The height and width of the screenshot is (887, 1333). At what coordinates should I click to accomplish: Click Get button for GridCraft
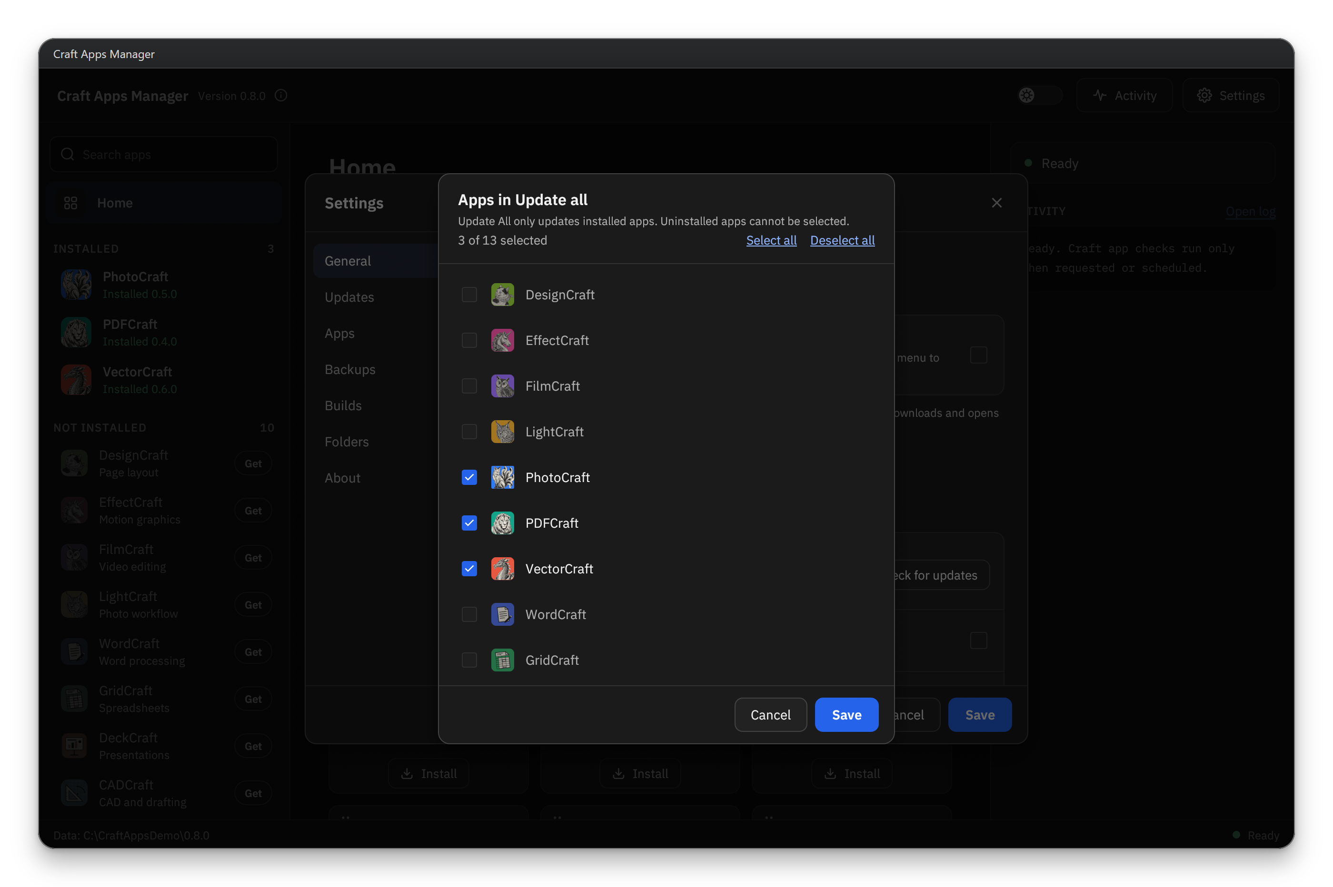click(x=253, y=699)
